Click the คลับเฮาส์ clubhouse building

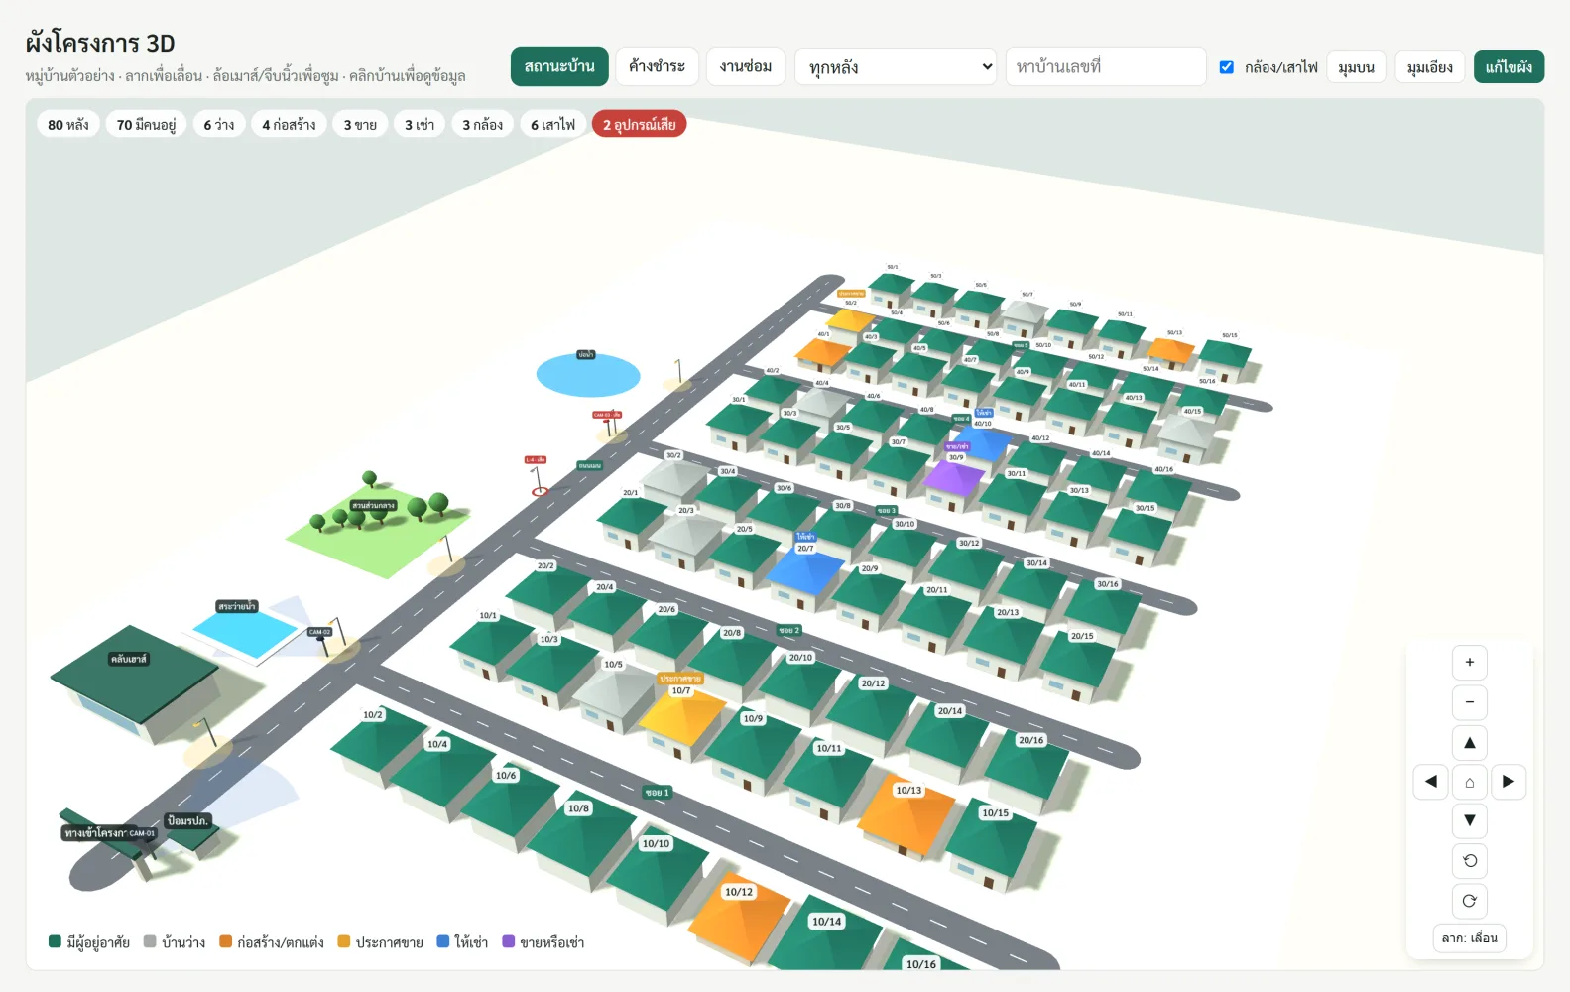tap(134, 684)
